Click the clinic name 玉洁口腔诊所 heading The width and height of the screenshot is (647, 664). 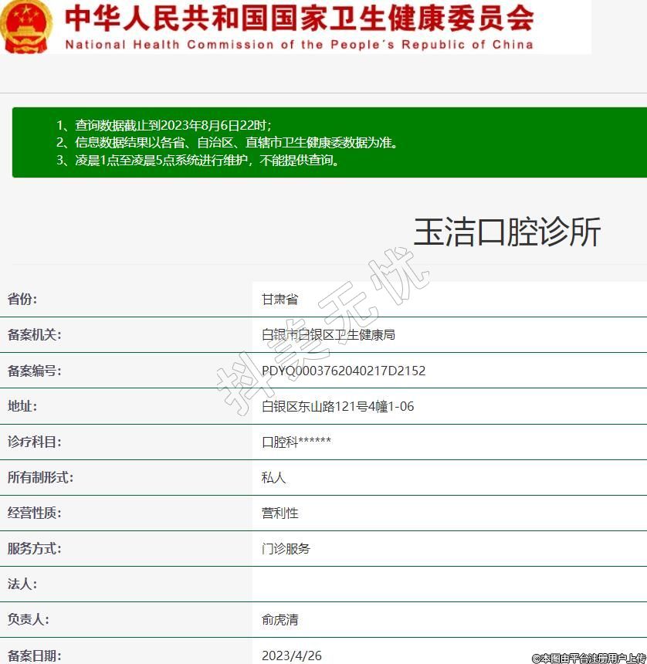506,232
